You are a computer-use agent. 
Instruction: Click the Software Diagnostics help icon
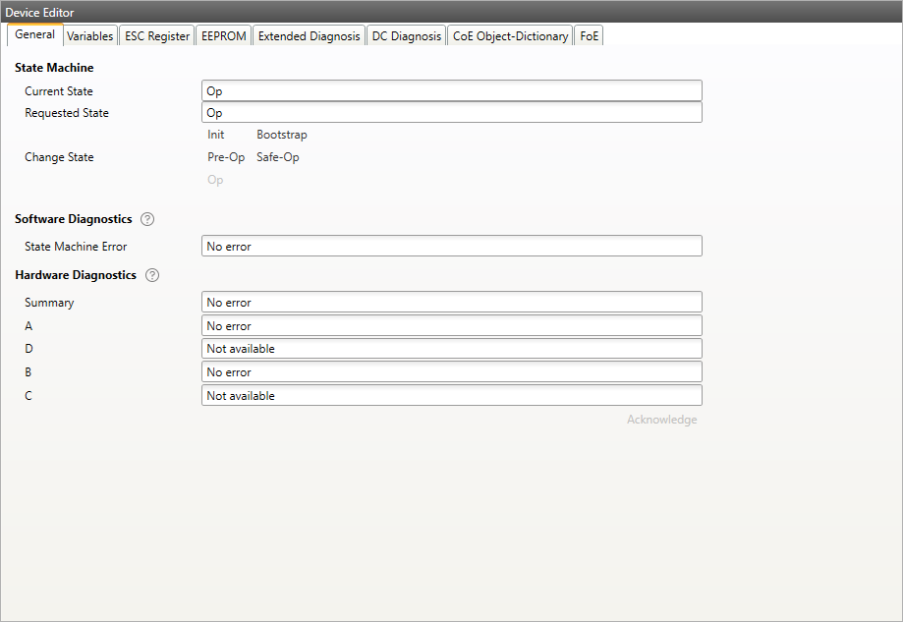pos(147,219)
